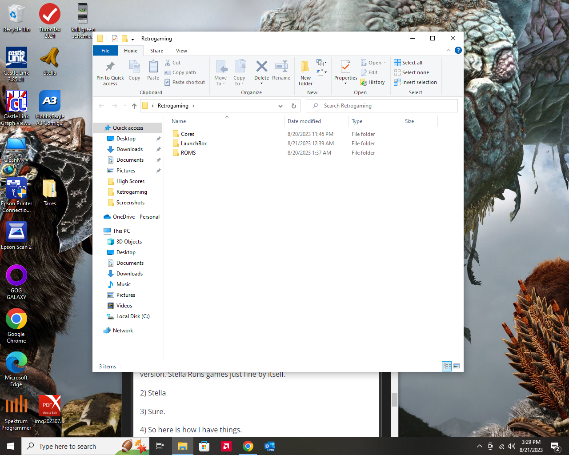Open the Help question mark icon

[458, 50]
